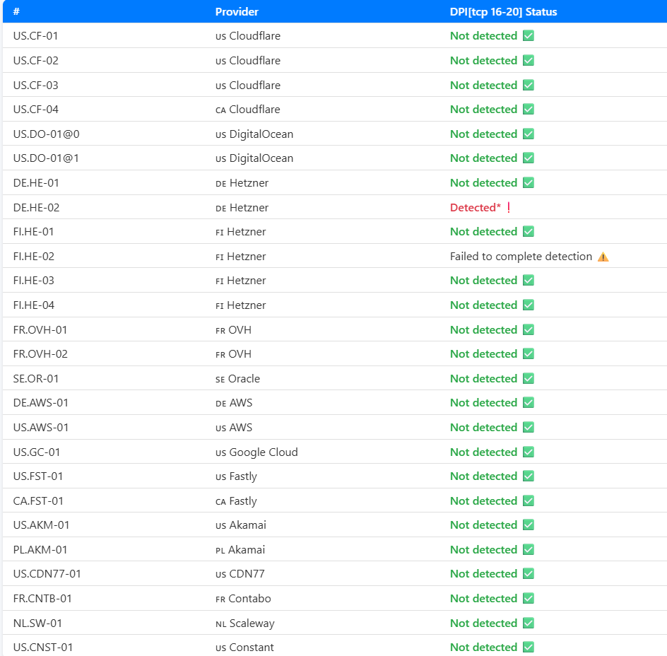The image size is (667, 656).
Task: Select the FR.OVH-01 identifier cell
Action: click(x=40, y=330)
